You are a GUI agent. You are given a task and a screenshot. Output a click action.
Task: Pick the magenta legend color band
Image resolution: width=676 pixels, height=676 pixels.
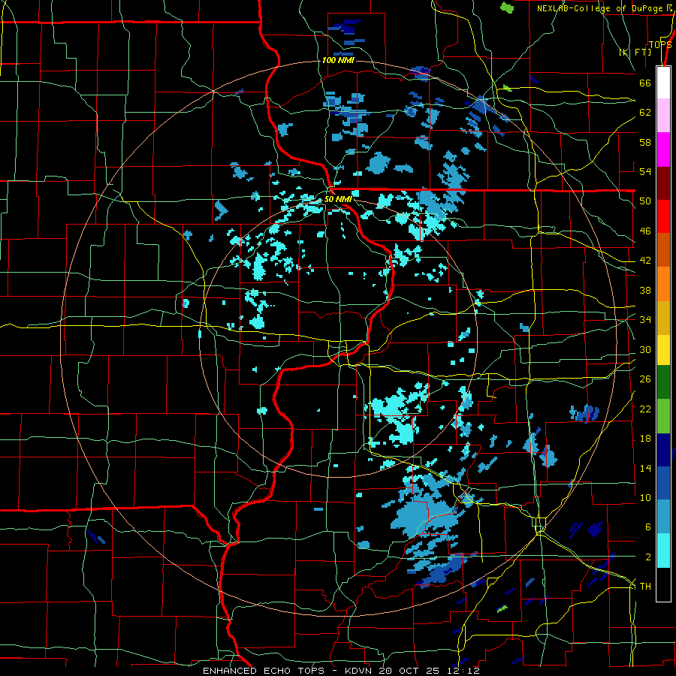[x=663, y=149]
